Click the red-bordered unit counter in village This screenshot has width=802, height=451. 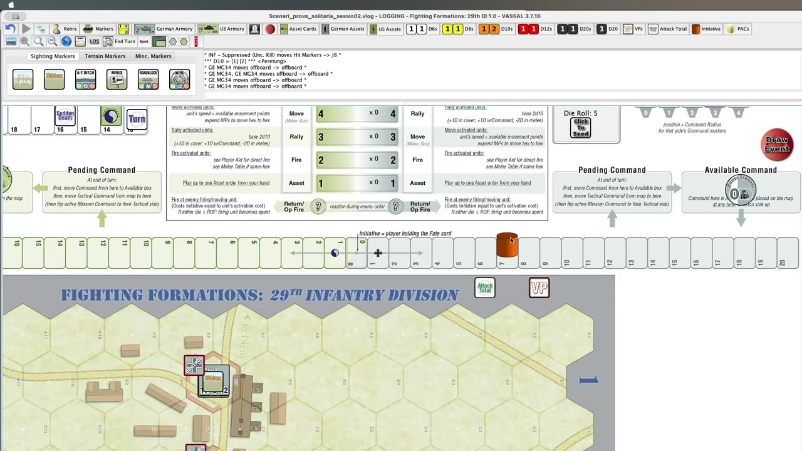point(194,366)
